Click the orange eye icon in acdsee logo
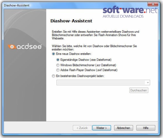This screenshot has width=163, height=138. tap(12, 47)
